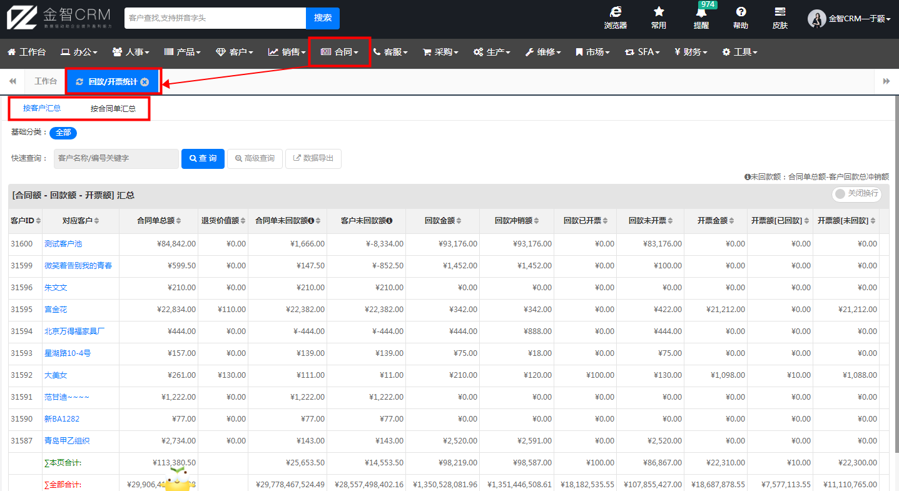Open customer link 北京万得福家具厂
899x491 pixels.
(74, 332)
